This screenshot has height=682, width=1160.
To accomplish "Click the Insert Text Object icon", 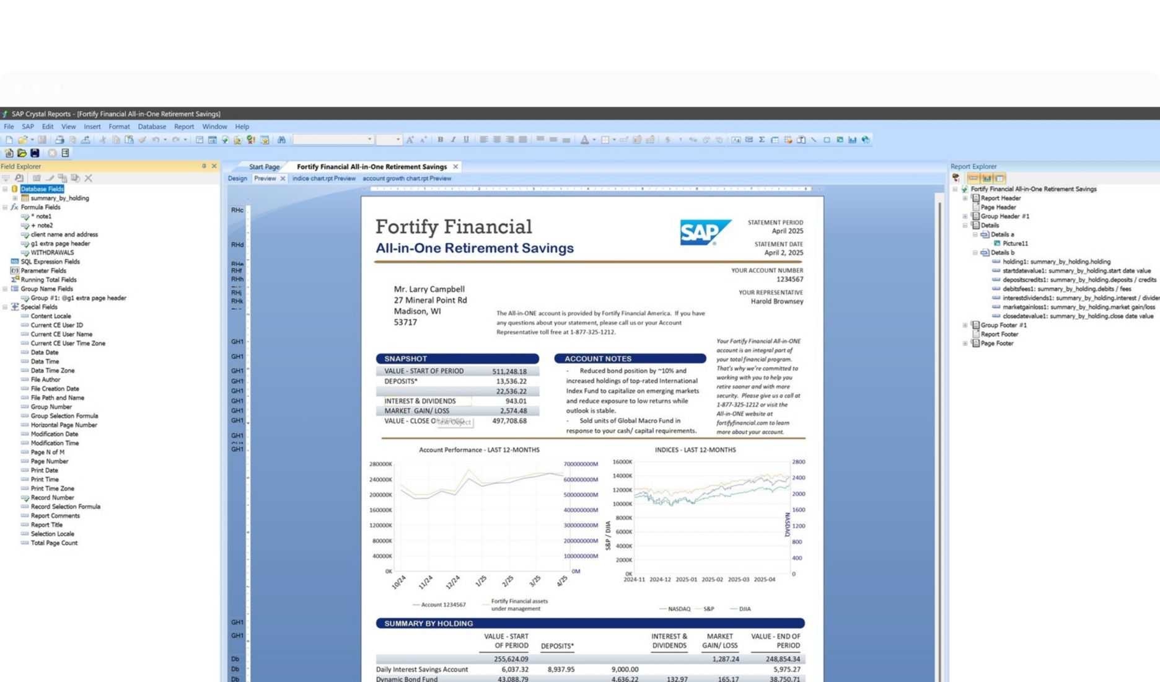I will pyautogui.click(x=736, y=140).
